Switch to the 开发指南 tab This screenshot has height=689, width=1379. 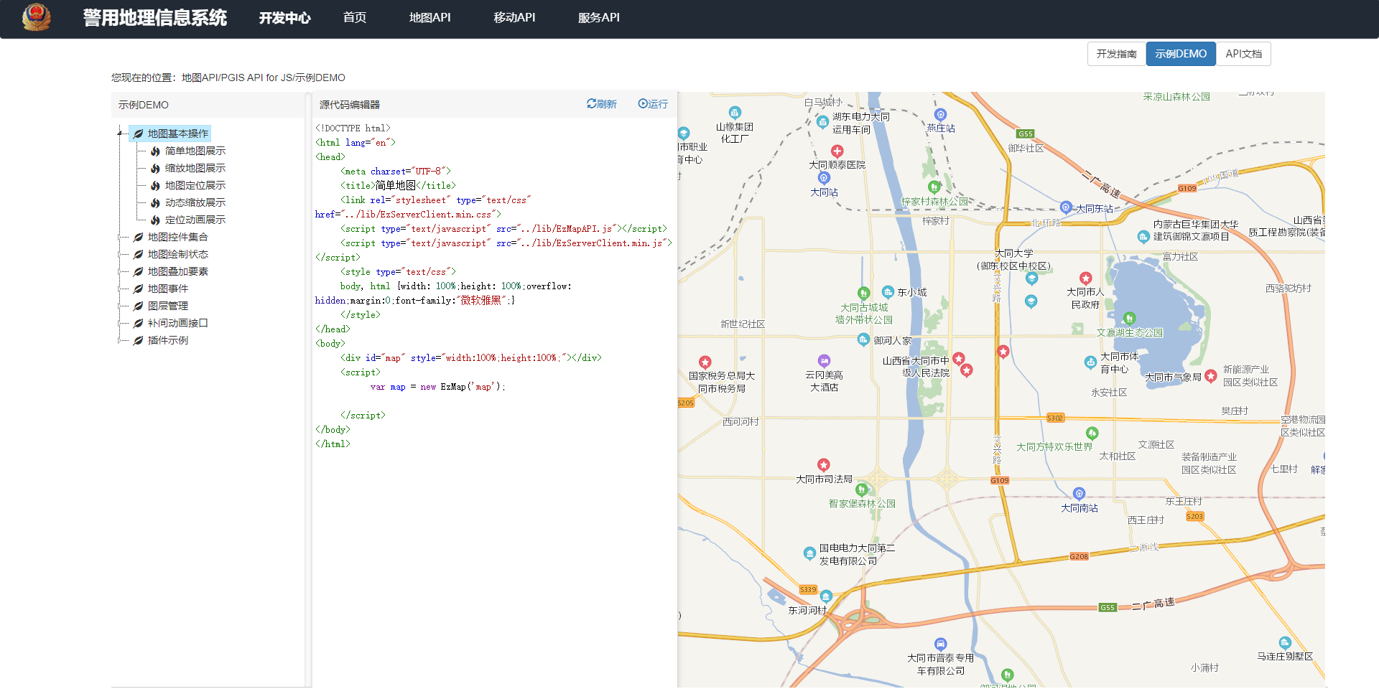1116,54
